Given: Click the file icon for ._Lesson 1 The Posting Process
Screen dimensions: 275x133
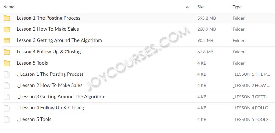Looking at the screenshot, I should click(x=7, y=74).
